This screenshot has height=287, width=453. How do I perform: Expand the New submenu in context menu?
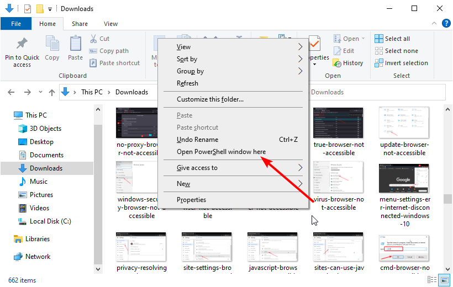300,184
